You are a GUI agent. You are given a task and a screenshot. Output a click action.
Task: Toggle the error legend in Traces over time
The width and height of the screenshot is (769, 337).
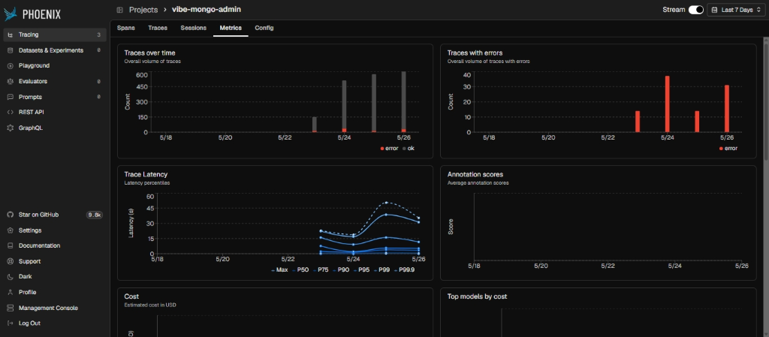[x=389, y=149]
